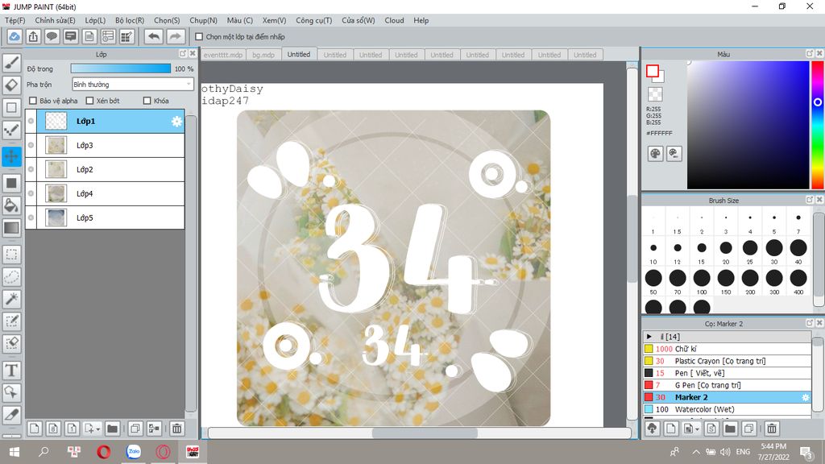Image resolution: width=825 pixels, height=464 pixels.
Task: Click the export/share icon in top toolbar
Action: pyautogui.click(x=33, y=36)
